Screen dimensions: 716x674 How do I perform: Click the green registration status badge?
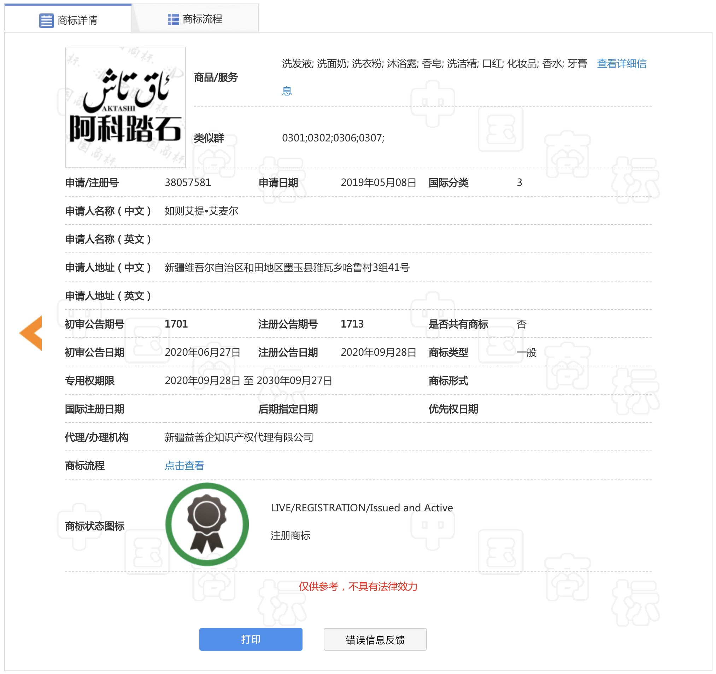[x=207, y=524]
